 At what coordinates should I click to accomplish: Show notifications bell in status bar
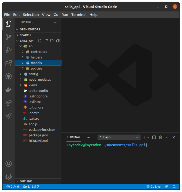[x=174, y=187]
